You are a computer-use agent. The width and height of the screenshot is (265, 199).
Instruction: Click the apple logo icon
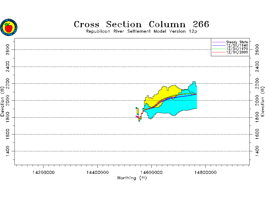(x=9, y=27)
